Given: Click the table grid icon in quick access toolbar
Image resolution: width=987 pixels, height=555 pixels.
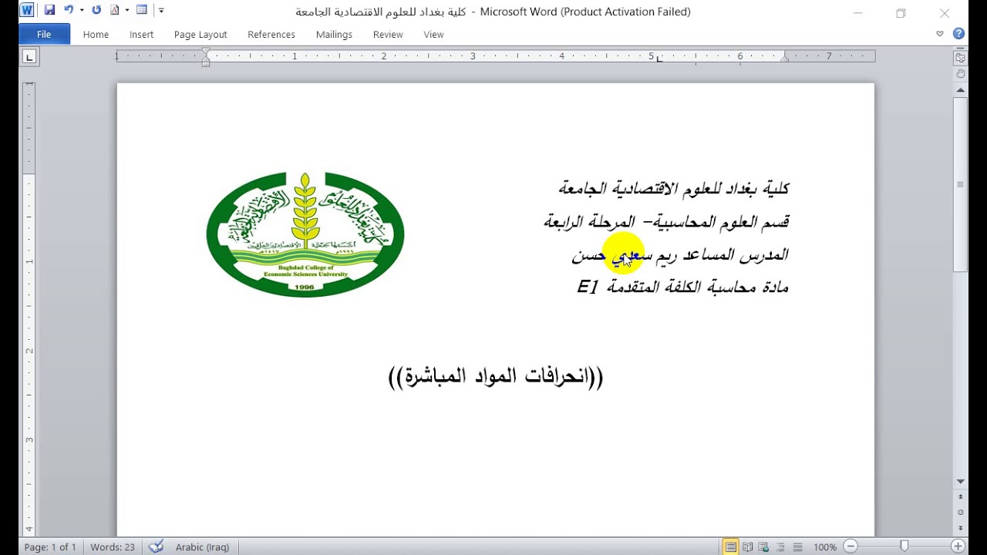Looking at the screenshot, I should (x=141, y=11).
